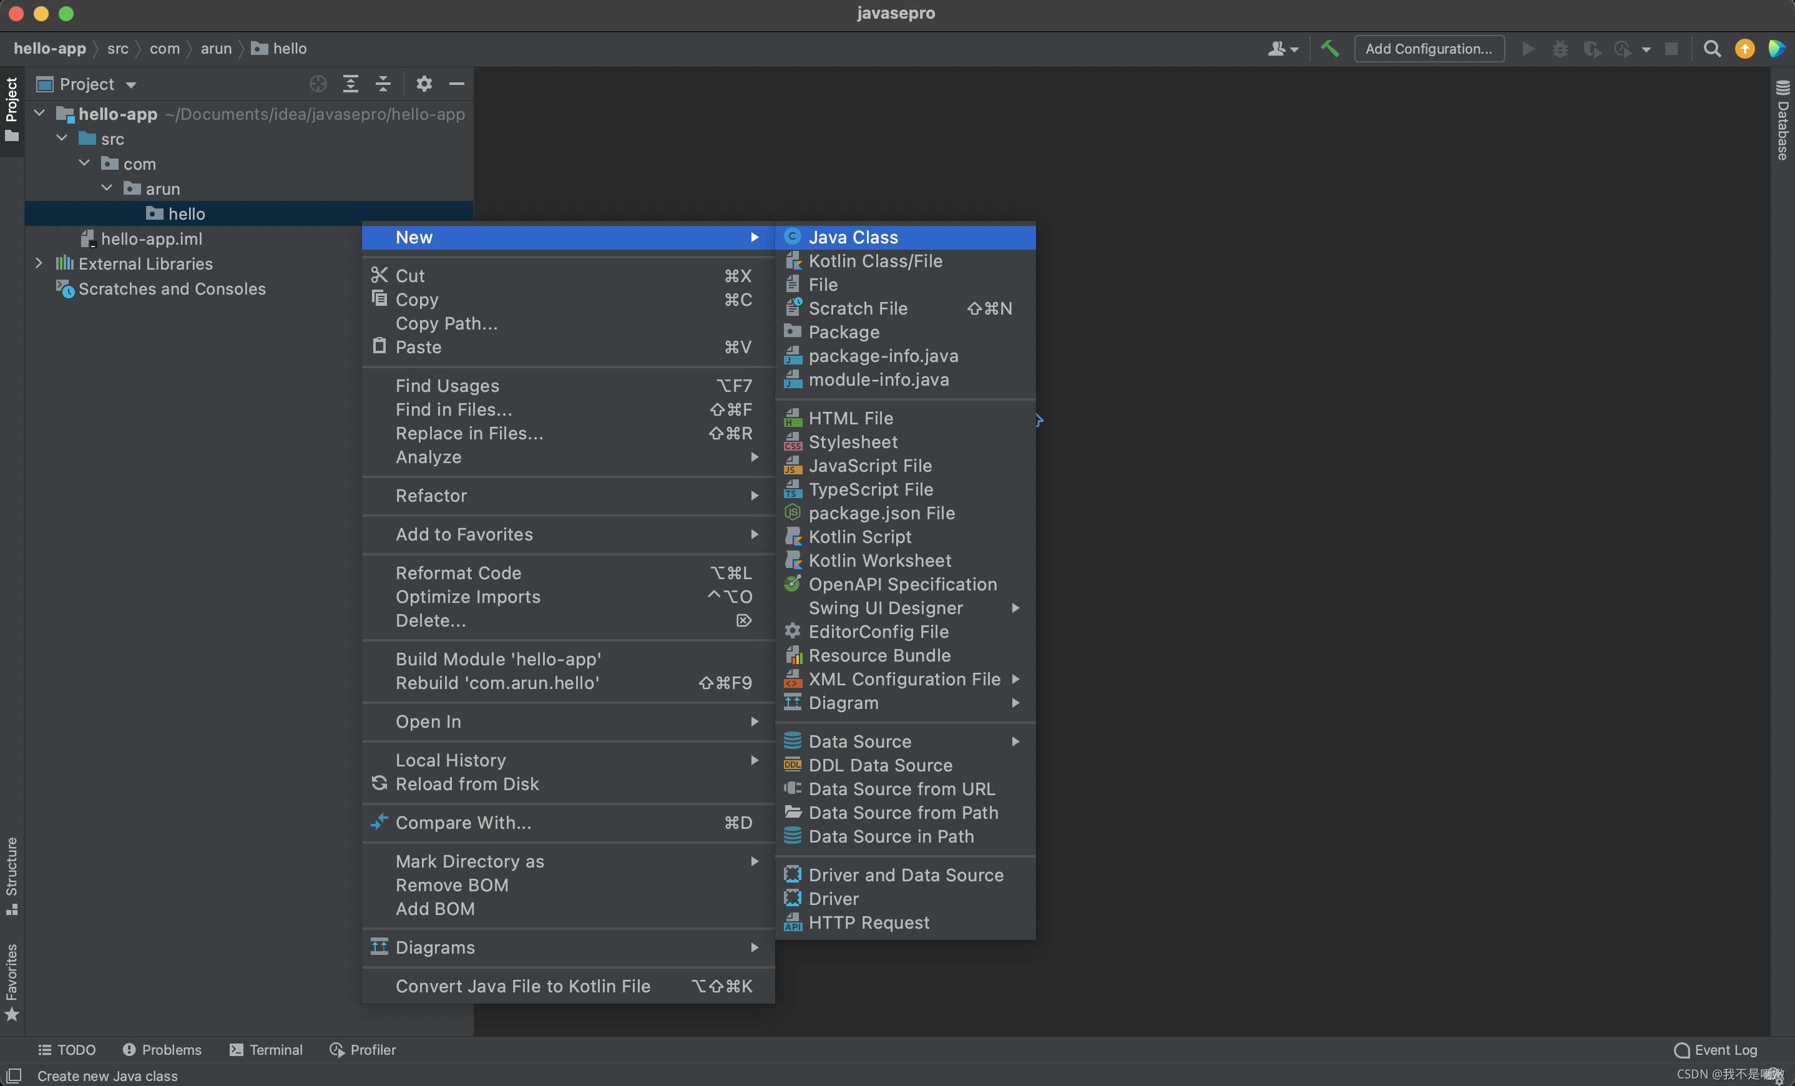Choose Package in the New submenu
This screenshot has height=1086, width=1795.
click(905, 332)
